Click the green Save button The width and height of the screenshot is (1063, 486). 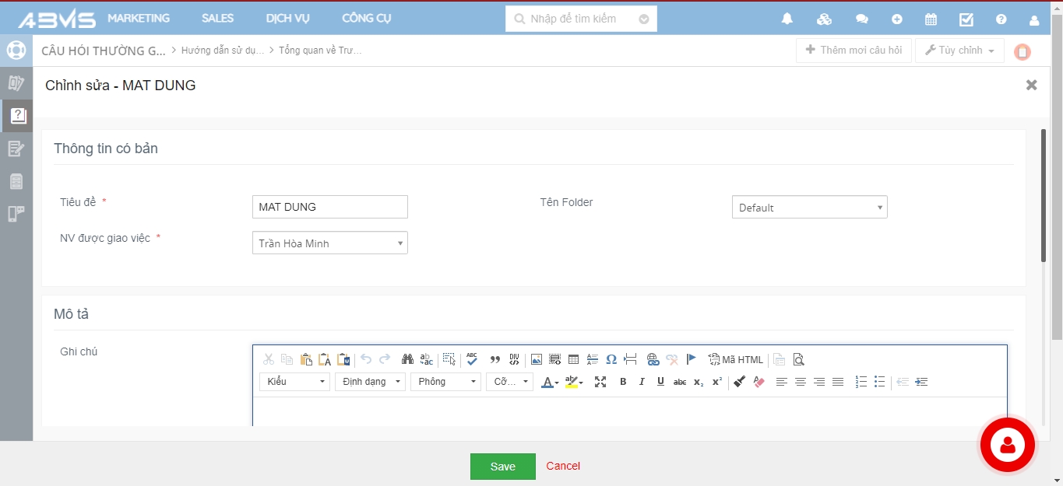coord(502,467)
